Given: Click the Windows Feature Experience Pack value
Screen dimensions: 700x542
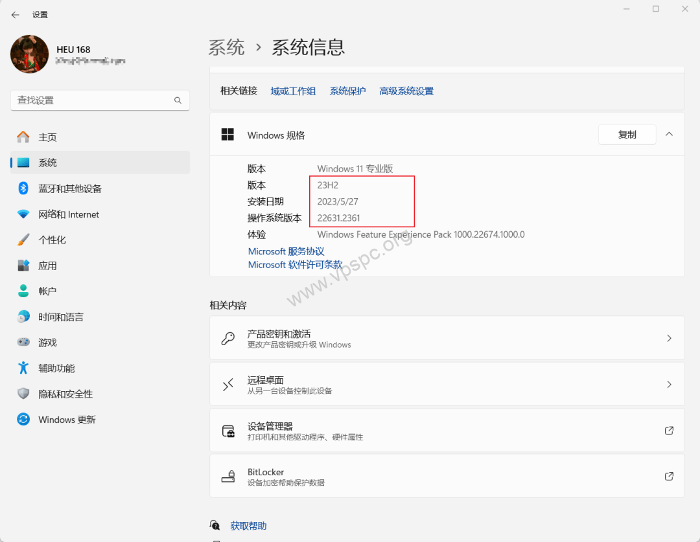Looking at the screenshot, I should pos(421,234).
